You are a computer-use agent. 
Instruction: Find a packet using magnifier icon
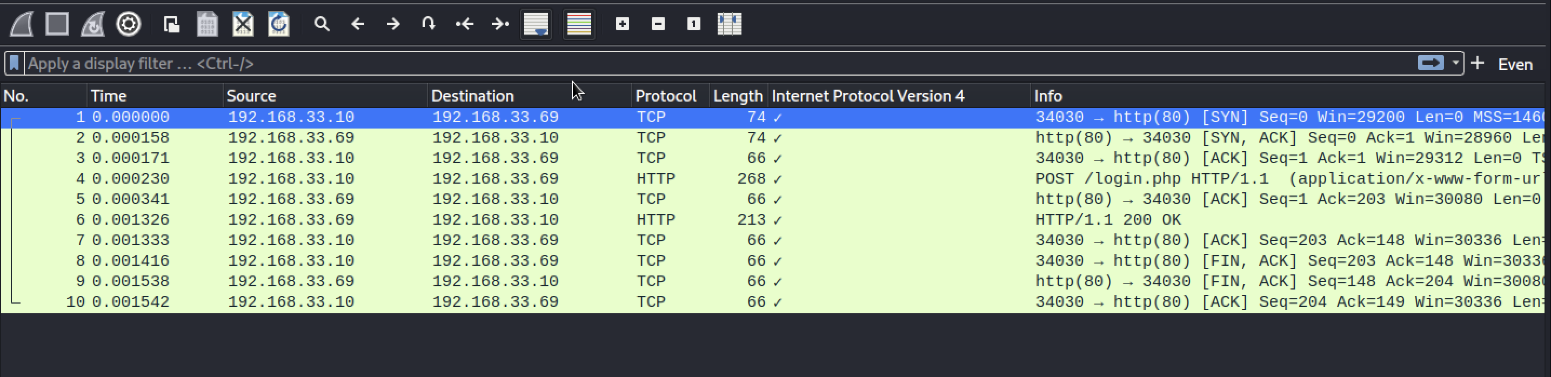[x=322, y=24]
